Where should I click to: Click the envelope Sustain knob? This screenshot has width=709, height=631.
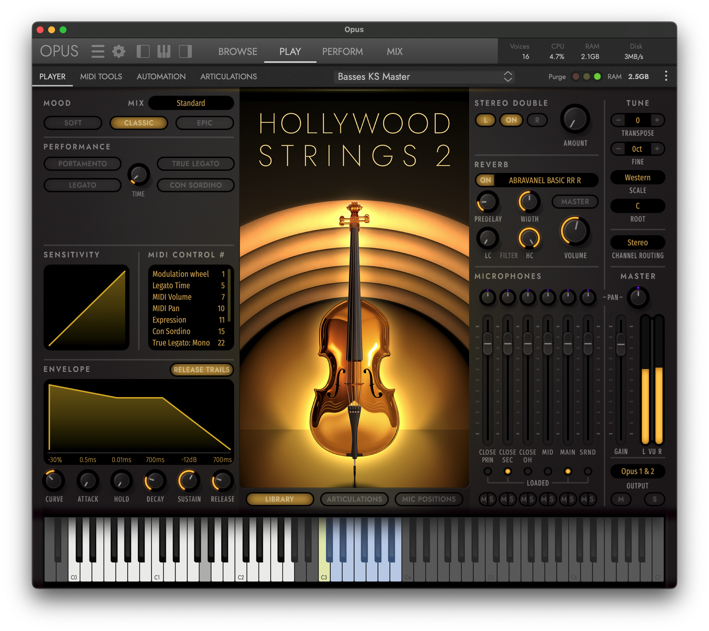tap(189, 481)
